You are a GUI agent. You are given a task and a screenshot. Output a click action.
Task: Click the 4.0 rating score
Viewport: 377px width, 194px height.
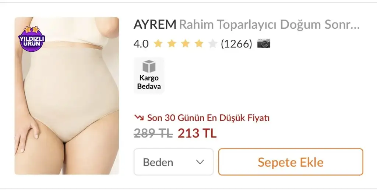pos(141,44)
